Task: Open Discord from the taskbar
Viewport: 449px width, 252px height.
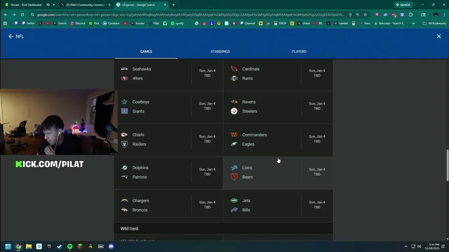Action: point(111,246)
